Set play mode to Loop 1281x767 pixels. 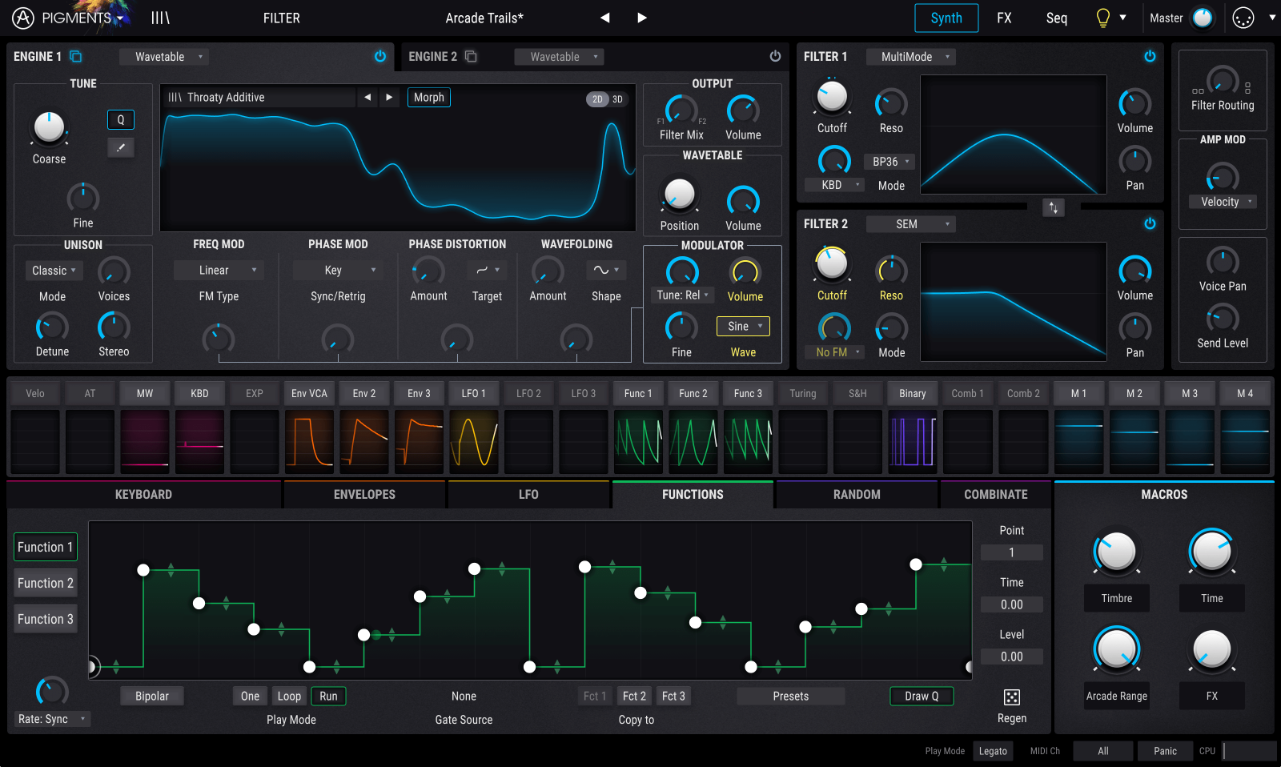tap(289, 696)
